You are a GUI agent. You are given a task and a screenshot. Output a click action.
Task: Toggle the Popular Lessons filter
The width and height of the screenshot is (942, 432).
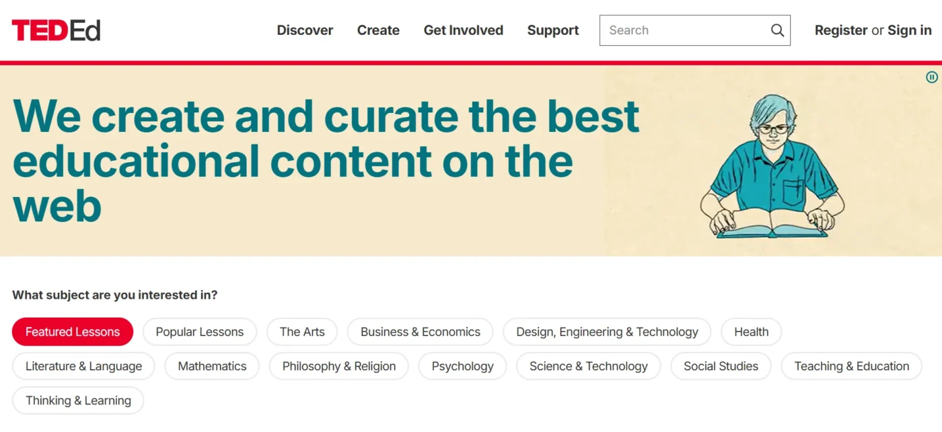point(199,332)
